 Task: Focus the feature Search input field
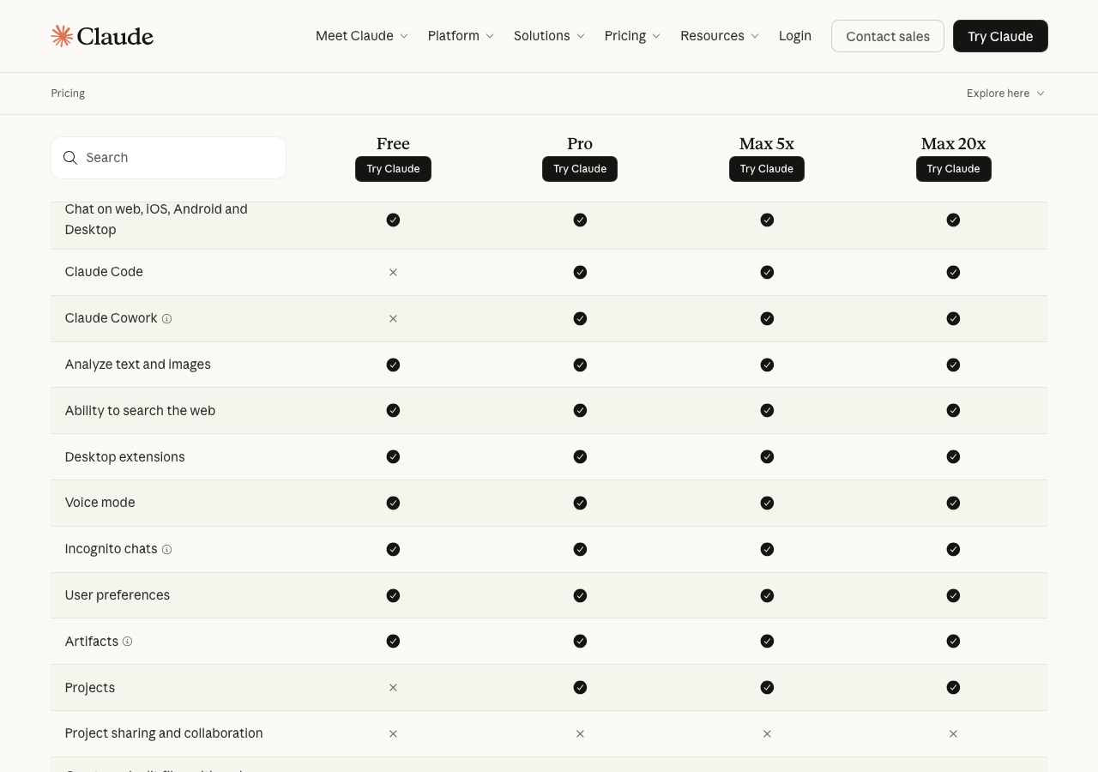(180, 158)
